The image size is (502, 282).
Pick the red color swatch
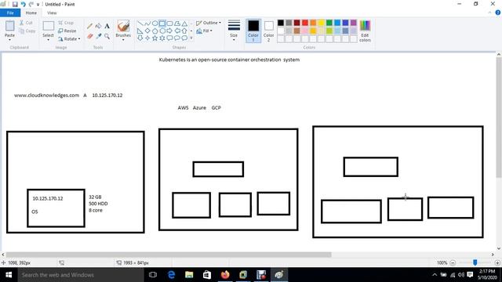(305, 23)
